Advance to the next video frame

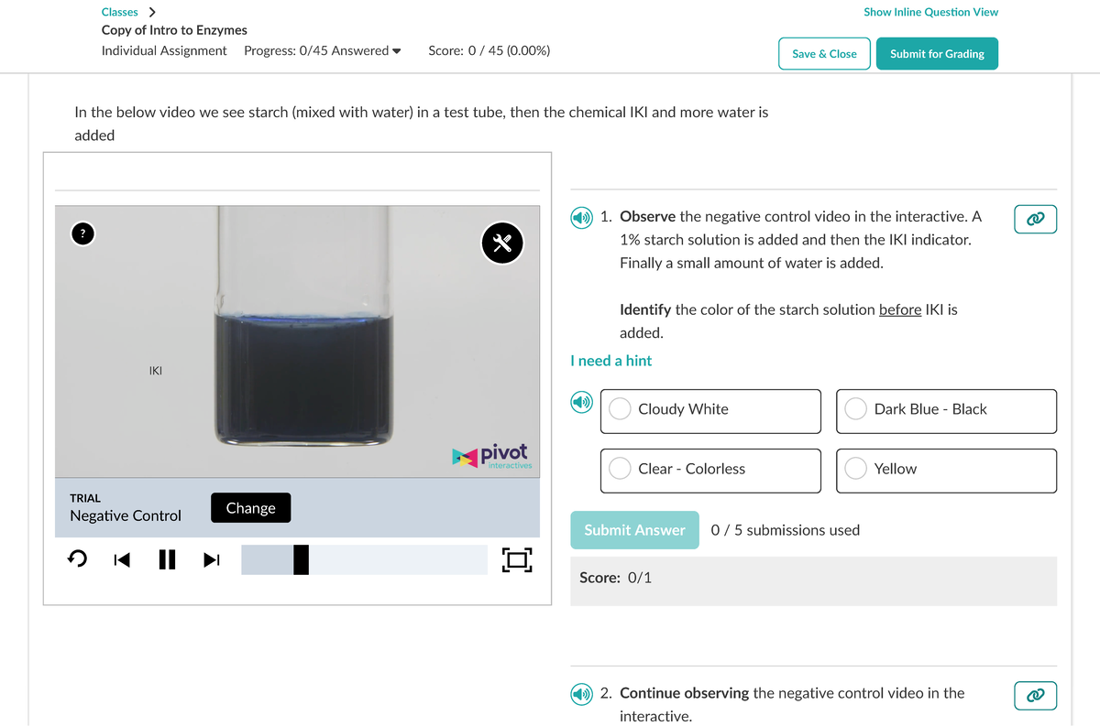coord(211,559)
